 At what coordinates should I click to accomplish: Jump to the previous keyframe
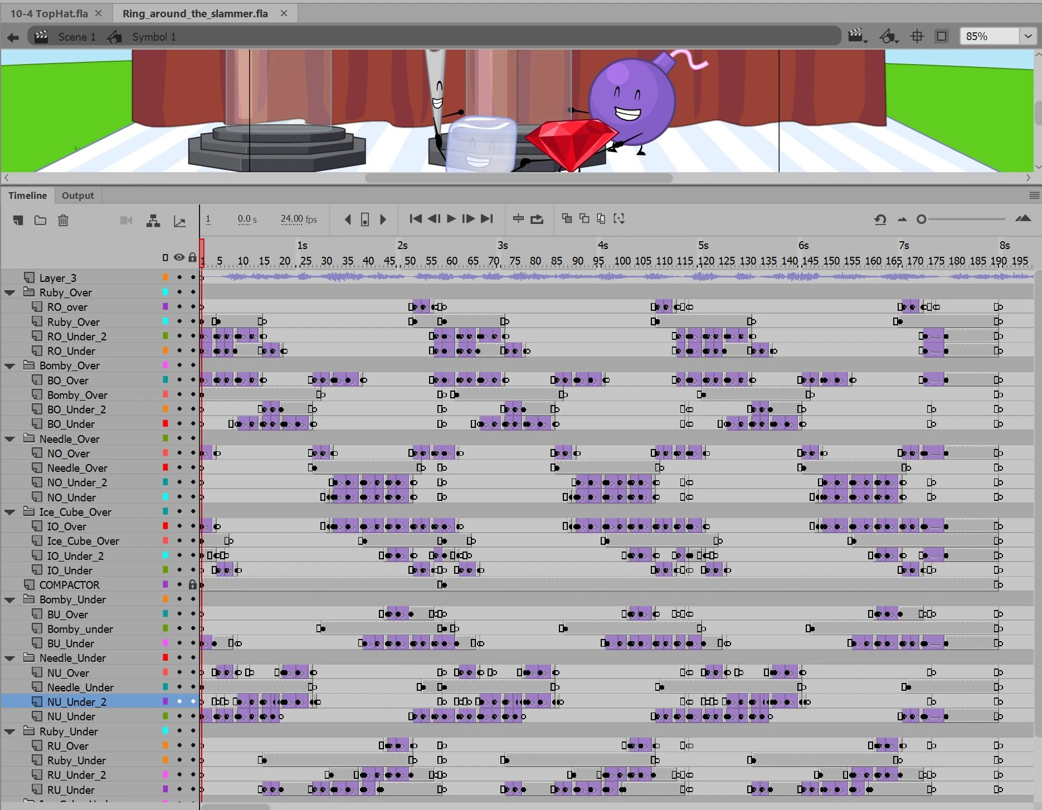(348, 219)
